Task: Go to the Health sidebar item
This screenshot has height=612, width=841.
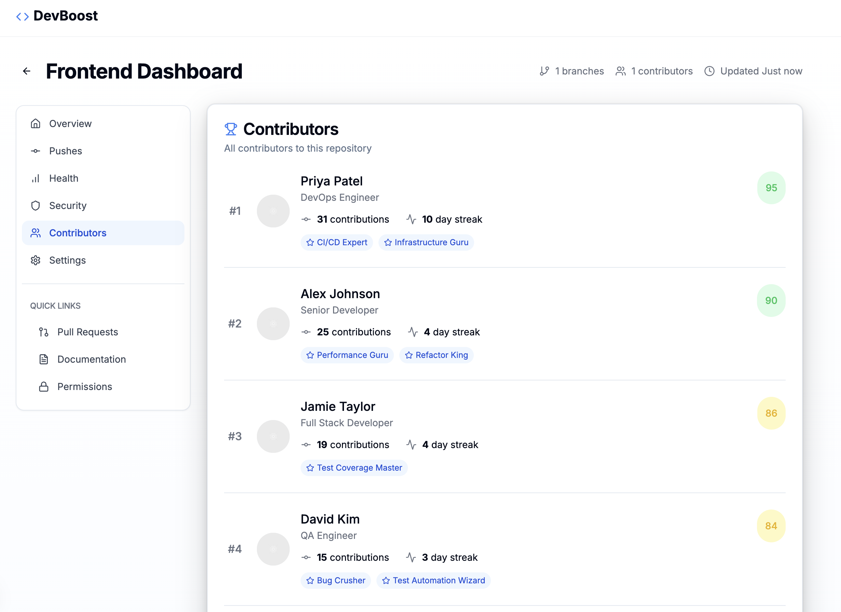Action: pos(64,178)
